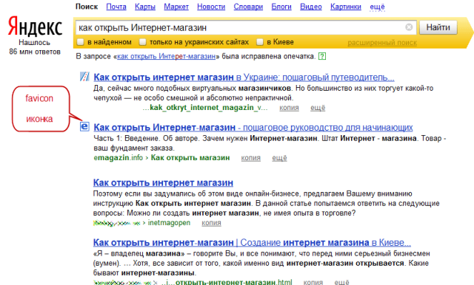Switch to Картинки search
The width and height of the screenshot is (474, 285).
click(x=346, y=7)
